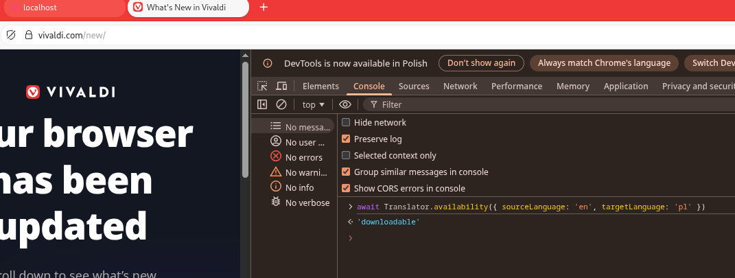Open a new tab with plus icon
This screenshot has width=735, height=278.
(x=264, y=8)
